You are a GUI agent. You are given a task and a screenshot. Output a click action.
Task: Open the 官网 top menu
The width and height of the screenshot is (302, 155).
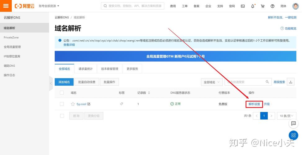tap(232, 6)
